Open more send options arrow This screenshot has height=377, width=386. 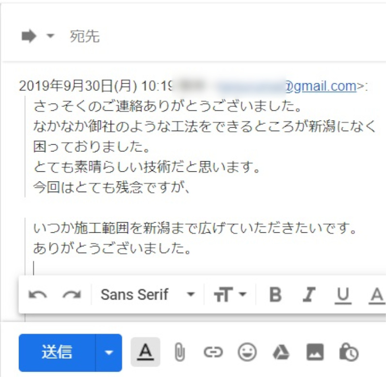109,352
